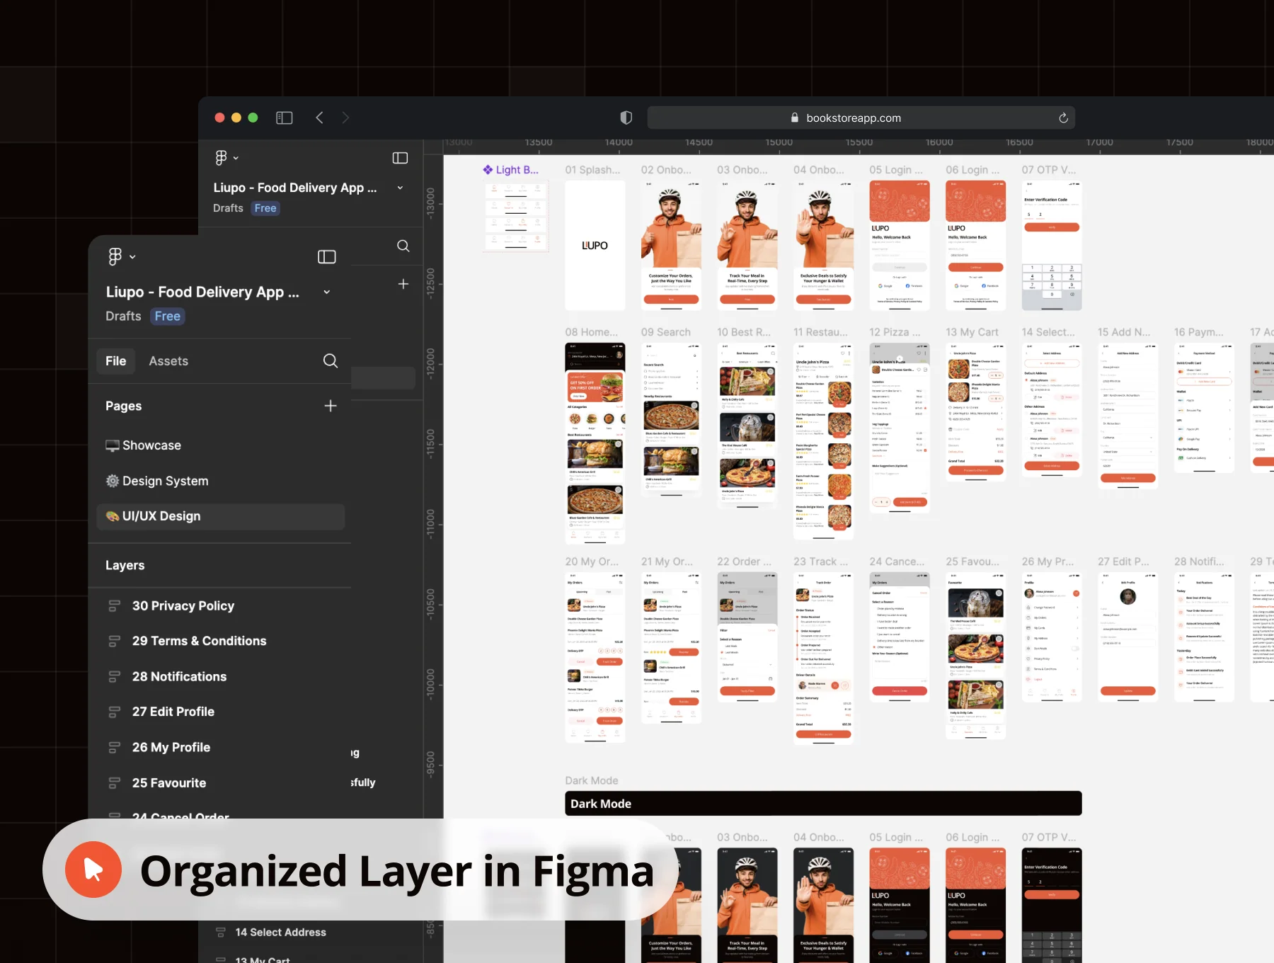Click the Dark Mode section header bar
Viewport: 1274px width, 963px height.
823,804
